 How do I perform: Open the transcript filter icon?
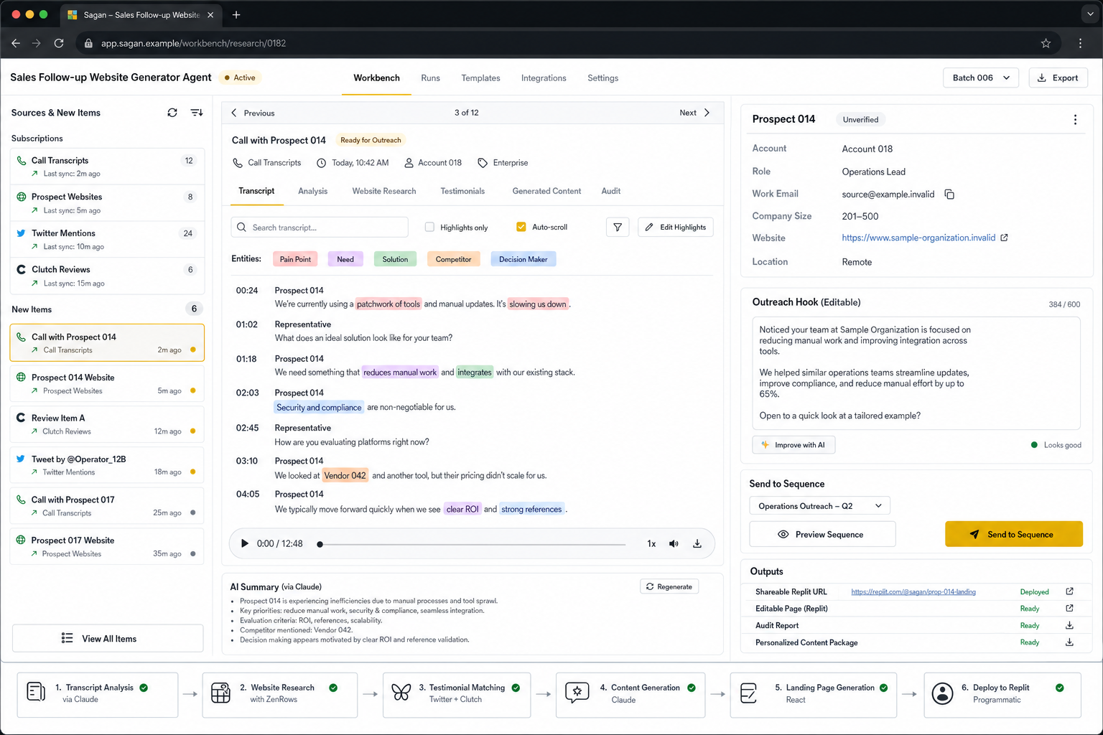click(x=618, y=228)
